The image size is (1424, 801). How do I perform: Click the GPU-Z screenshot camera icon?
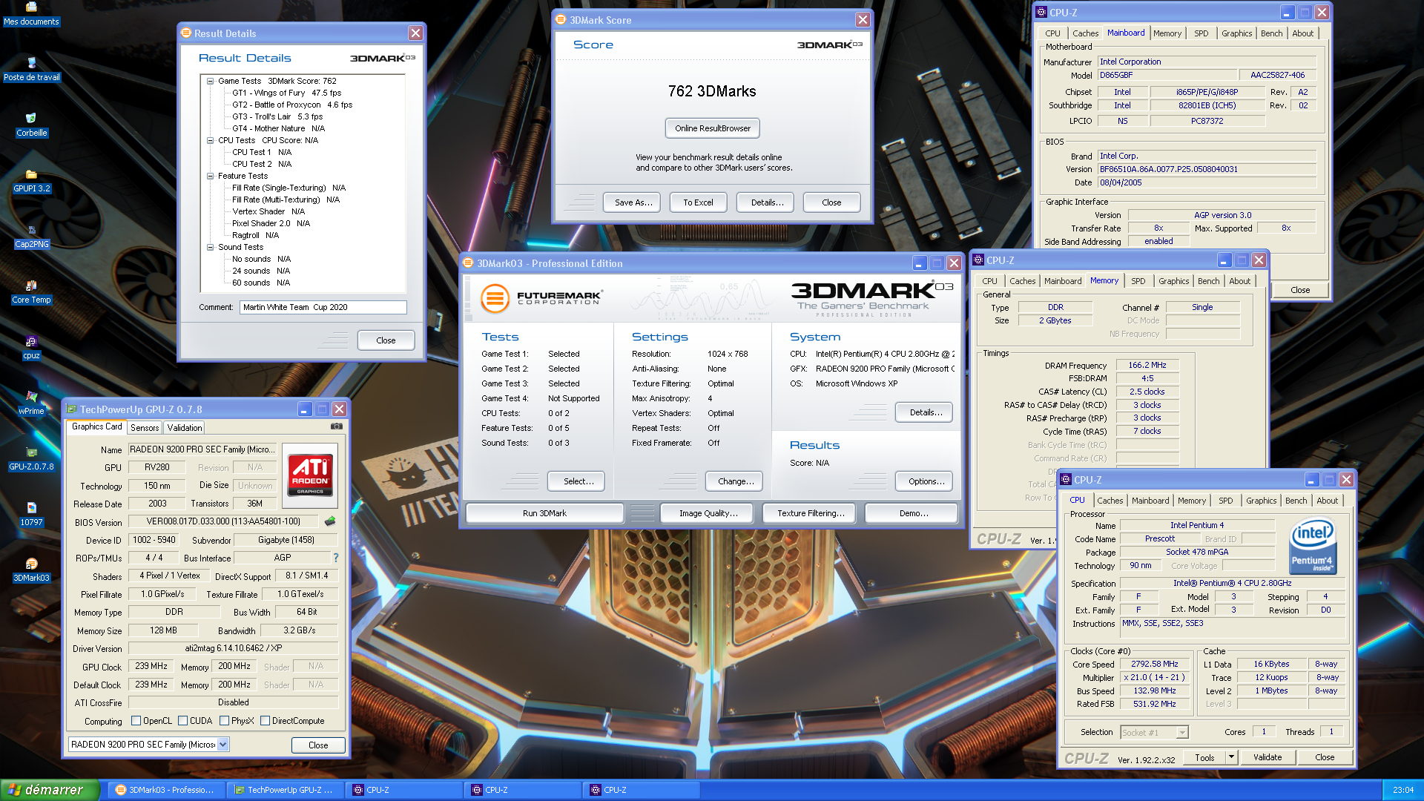pos(337,426)
